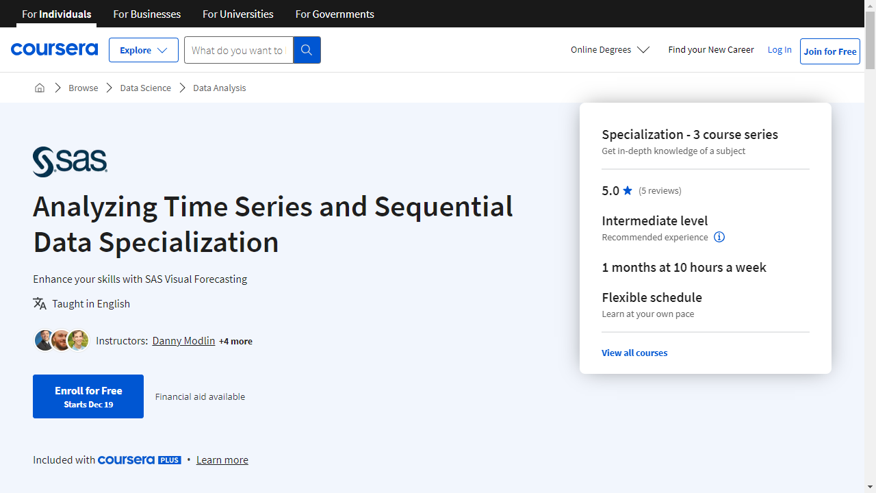Click the rating star icon

pos(628,190)
